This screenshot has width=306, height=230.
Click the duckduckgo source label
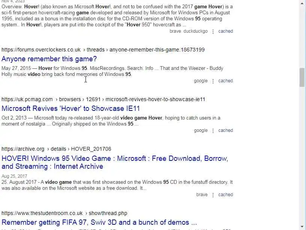[195, 31]
